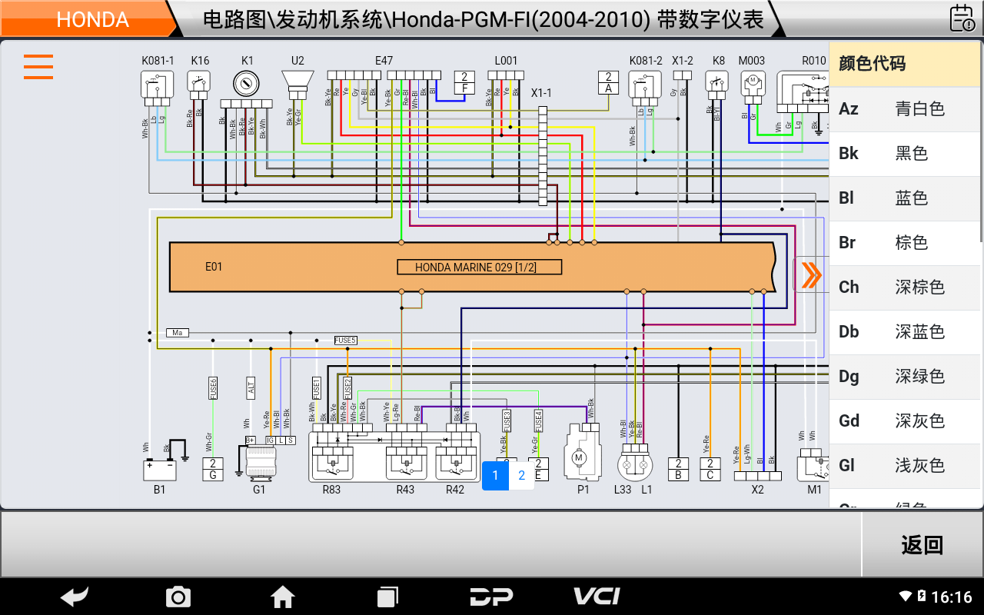The image size is (984, 615).
Task: Click the 颜色代码 panel header
Action: (906, 63)
